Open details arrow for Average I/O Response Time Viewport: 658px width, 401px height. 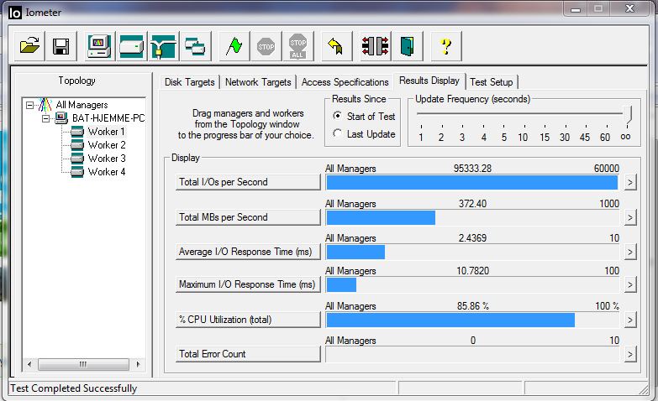pyautogui.click(x=630, y=252)
